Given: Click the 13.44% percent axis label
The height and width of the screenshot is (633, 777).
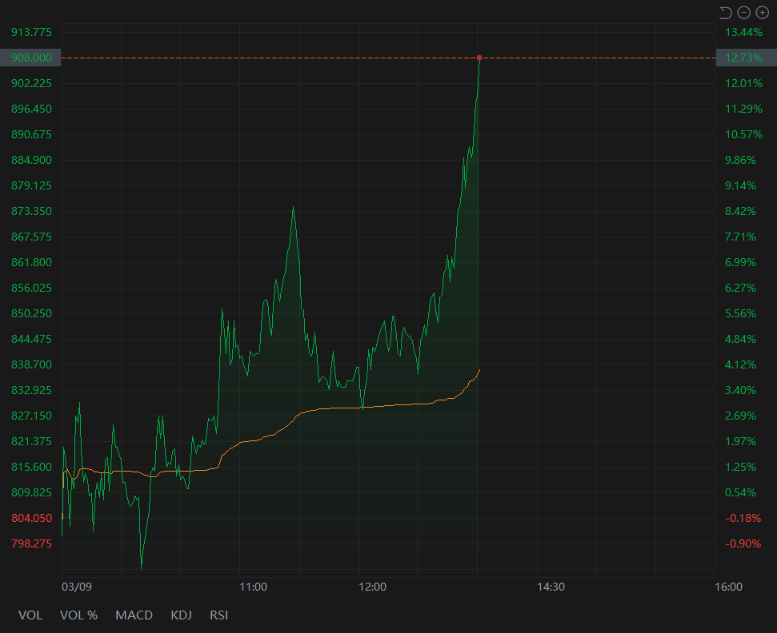Looking at the screenshot, I should [x=743, y=32].
